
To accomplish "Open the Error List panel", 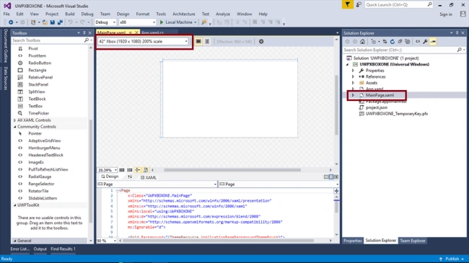I will 20,249.
